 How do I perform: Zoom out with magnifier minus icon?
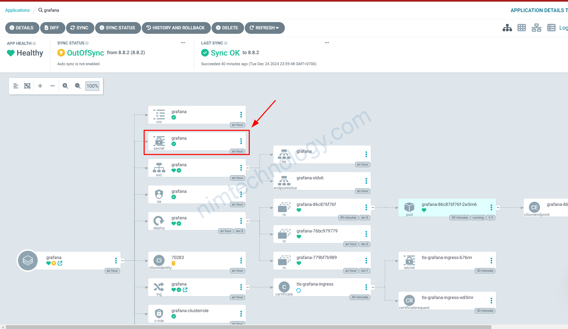point(78,86)
